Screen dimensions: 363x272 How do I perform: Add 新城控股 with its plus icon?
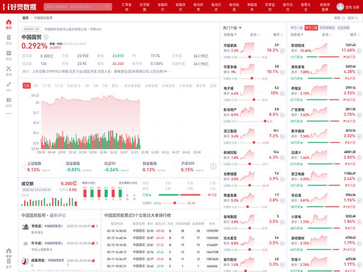[x=282, y=158]
